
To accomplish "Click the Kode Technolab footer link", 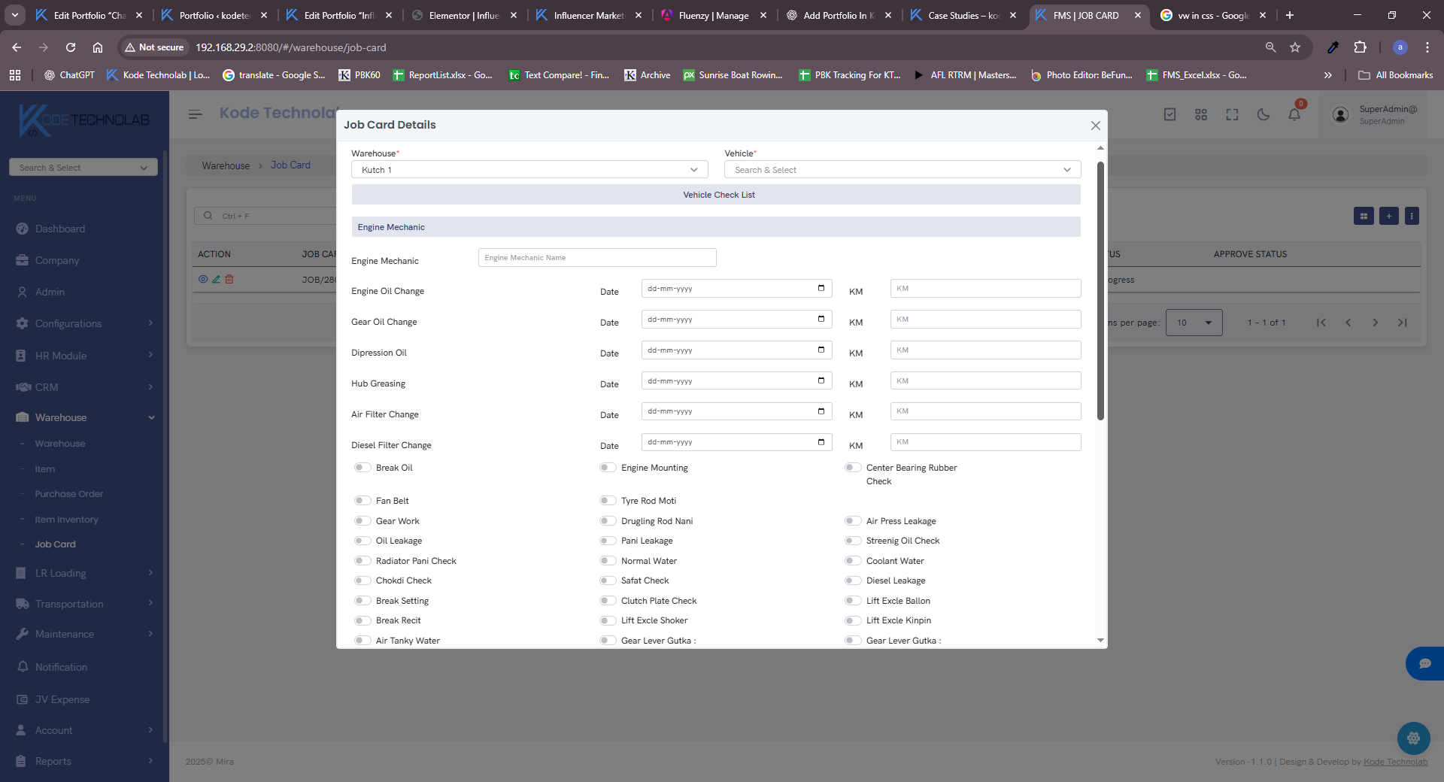I will (x=1395, y=762).
